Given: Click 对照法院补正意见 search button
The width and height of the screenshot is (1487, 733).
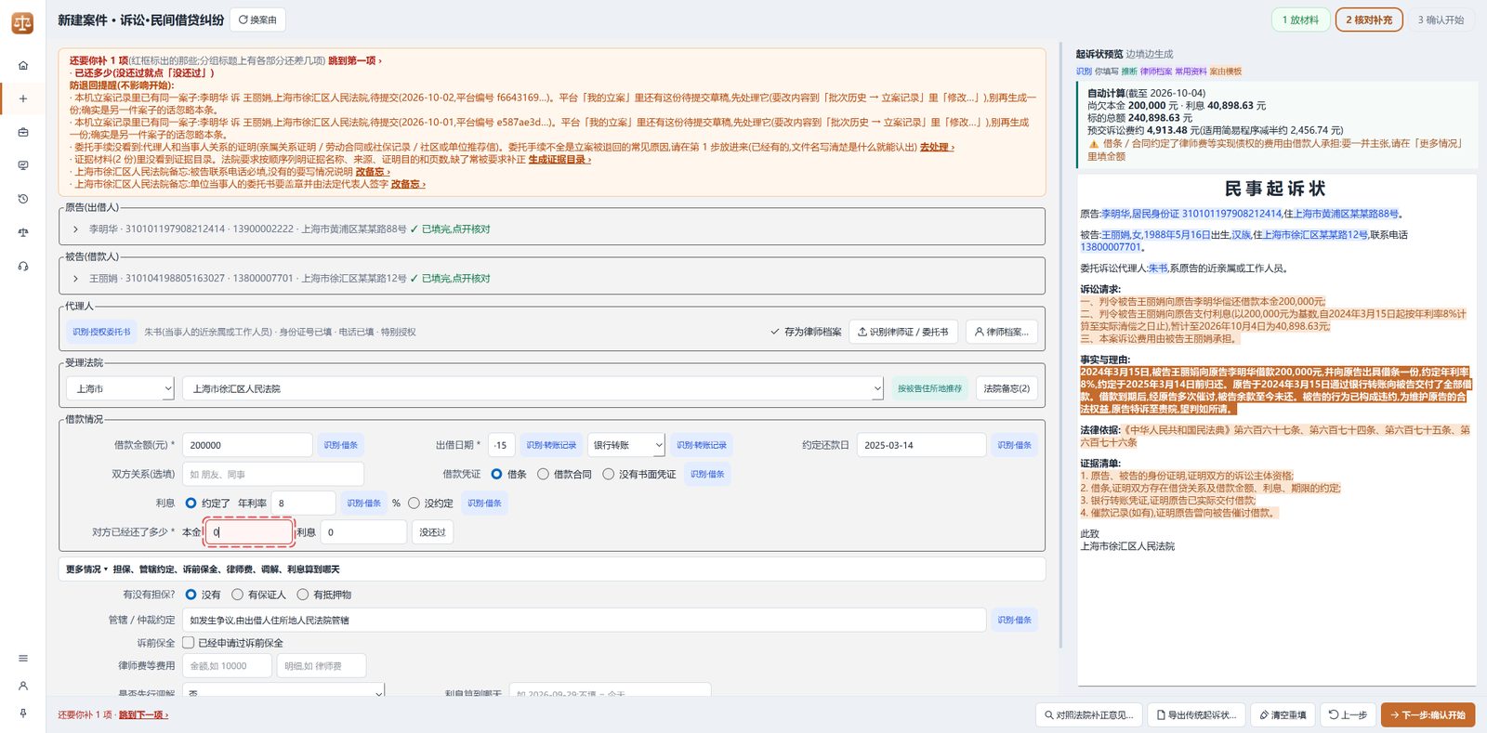Looking at the screenshot, I should (x=1088, y=714).
